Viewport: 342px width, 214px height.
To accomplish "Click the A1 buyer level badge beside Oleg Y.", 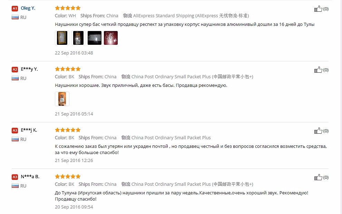I will tap(15, 8).
